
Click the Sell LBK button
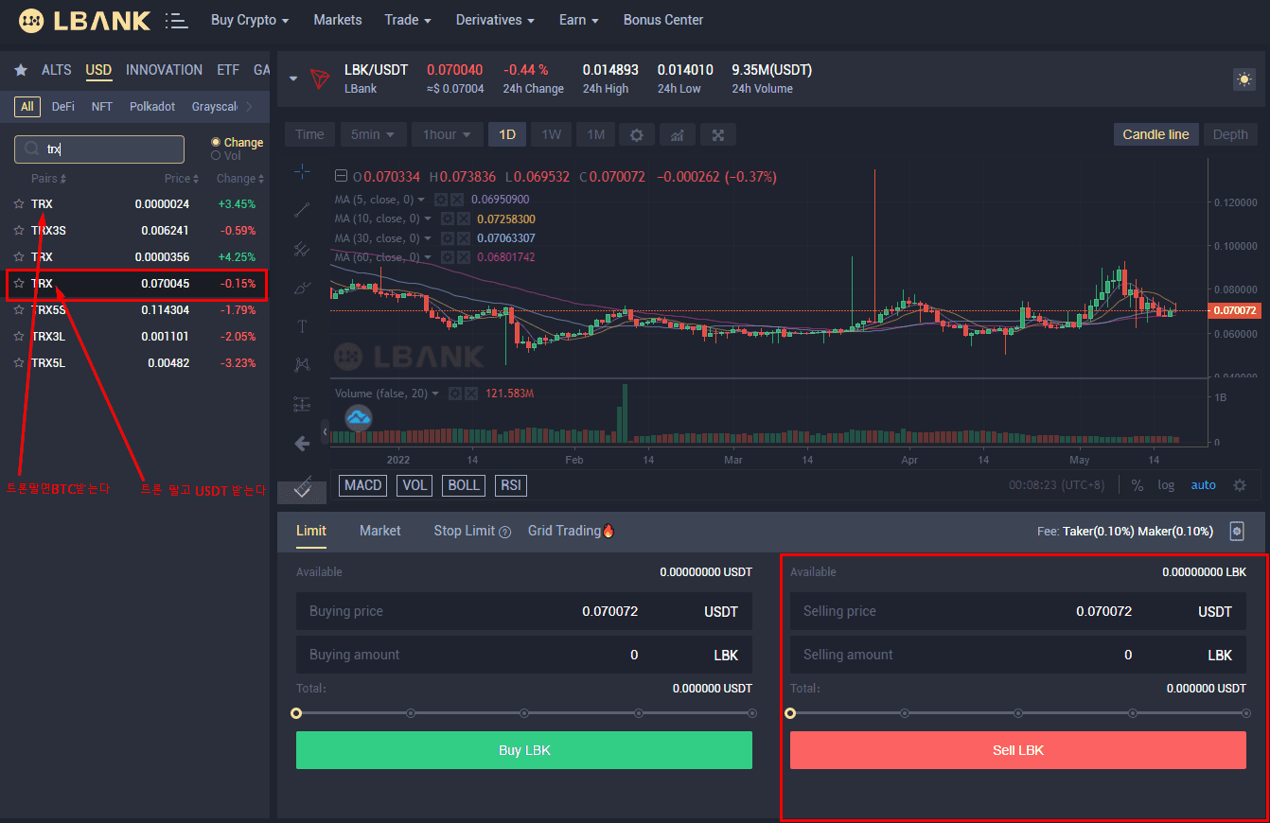1018,750
